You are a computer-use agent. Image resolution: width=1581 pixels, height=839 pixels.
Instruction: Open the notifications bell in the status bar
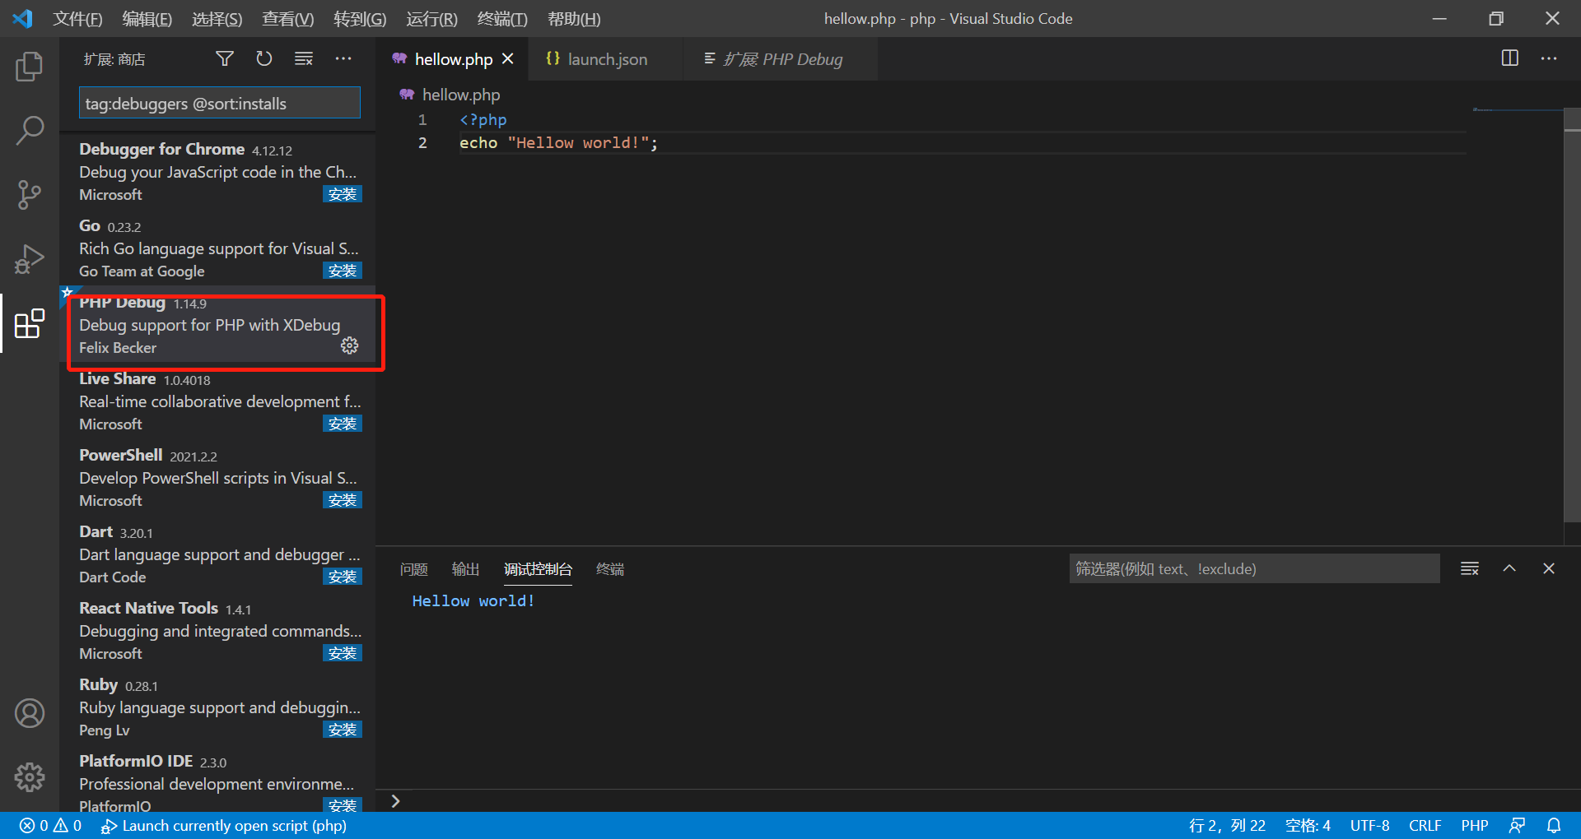(1554, 826)
